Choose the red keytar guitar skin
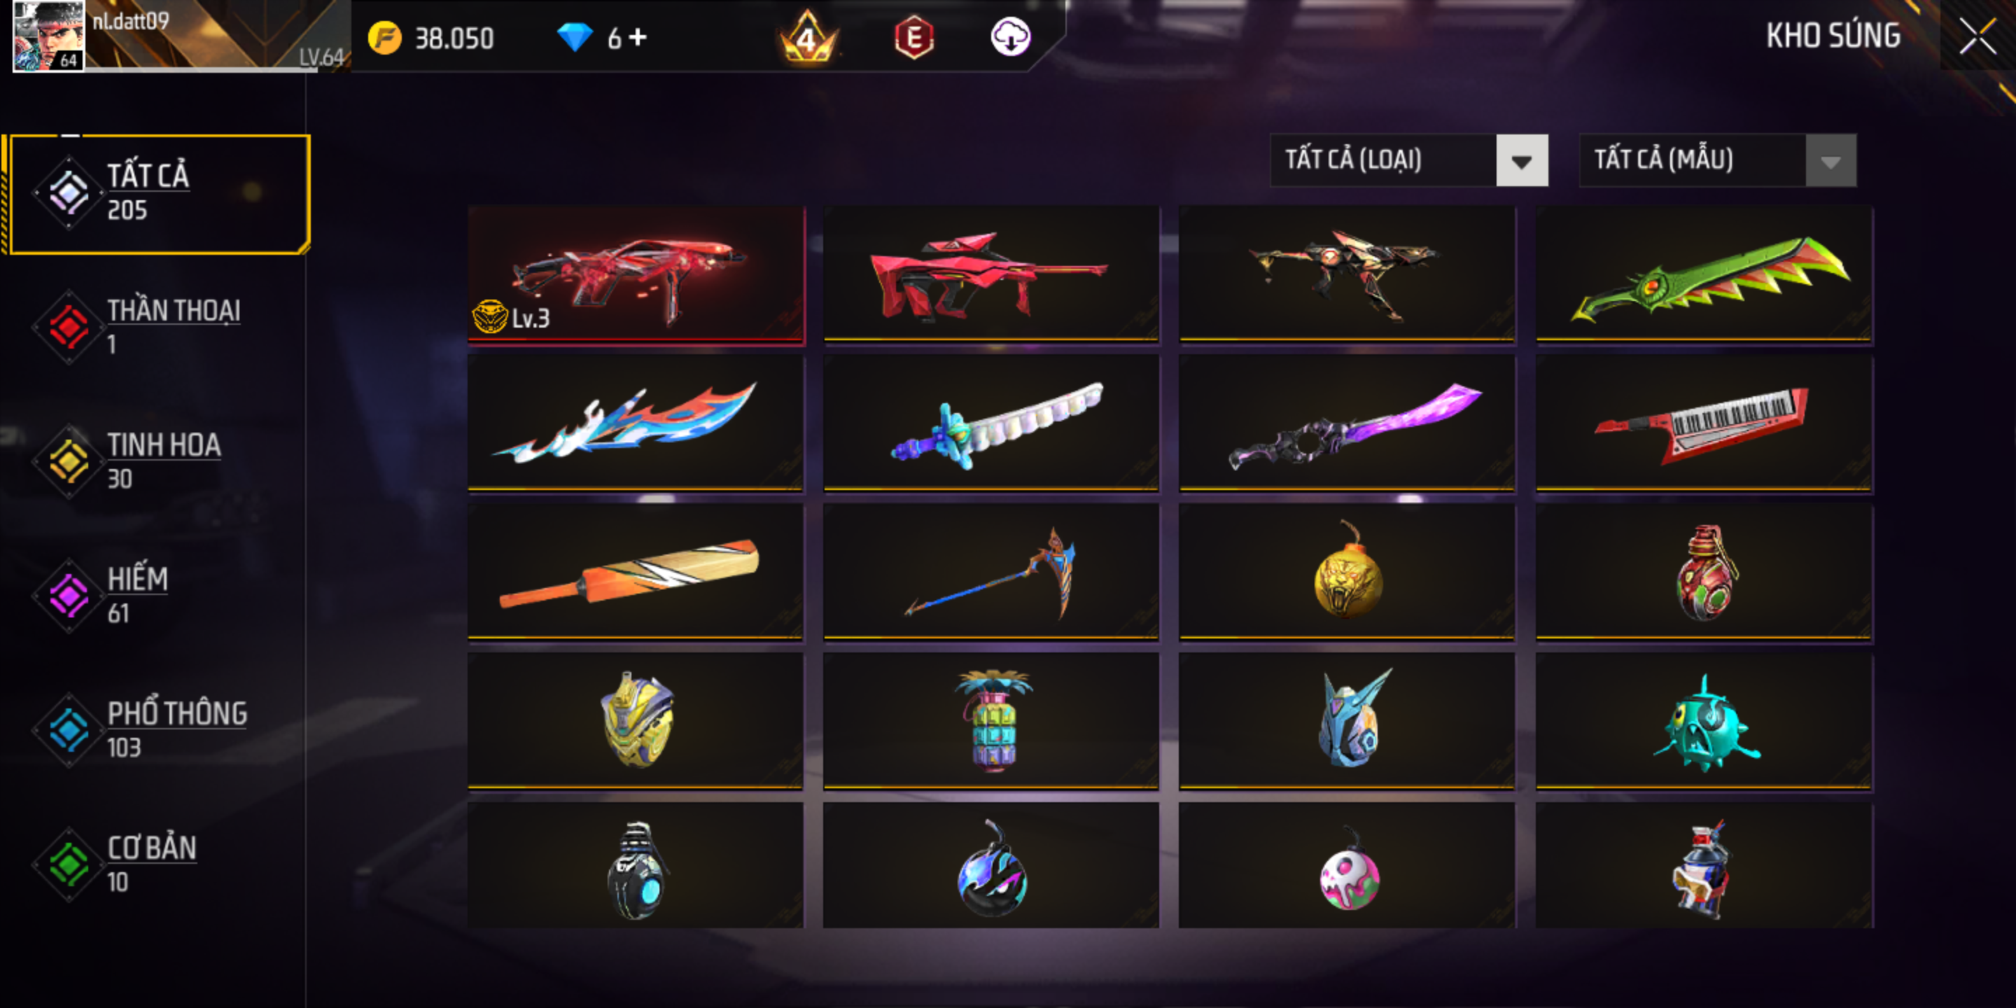The image size is (2016, 1008). coord(1704,424)
